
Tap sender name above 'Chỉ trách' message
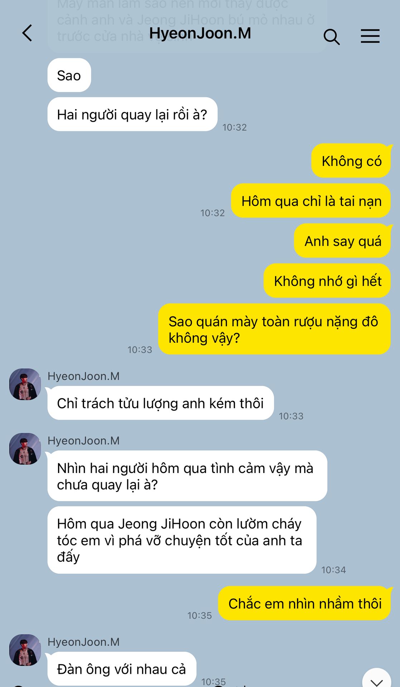point(83,376)
